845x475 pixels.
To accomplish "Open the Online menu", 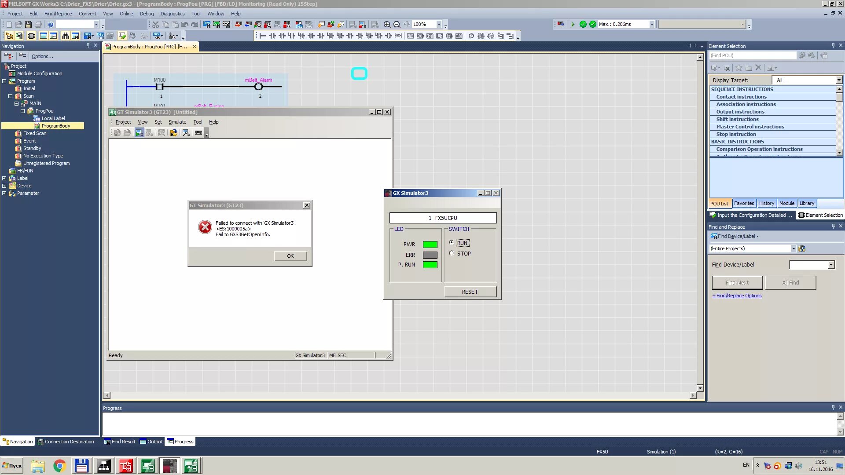I will click(126, 14).
